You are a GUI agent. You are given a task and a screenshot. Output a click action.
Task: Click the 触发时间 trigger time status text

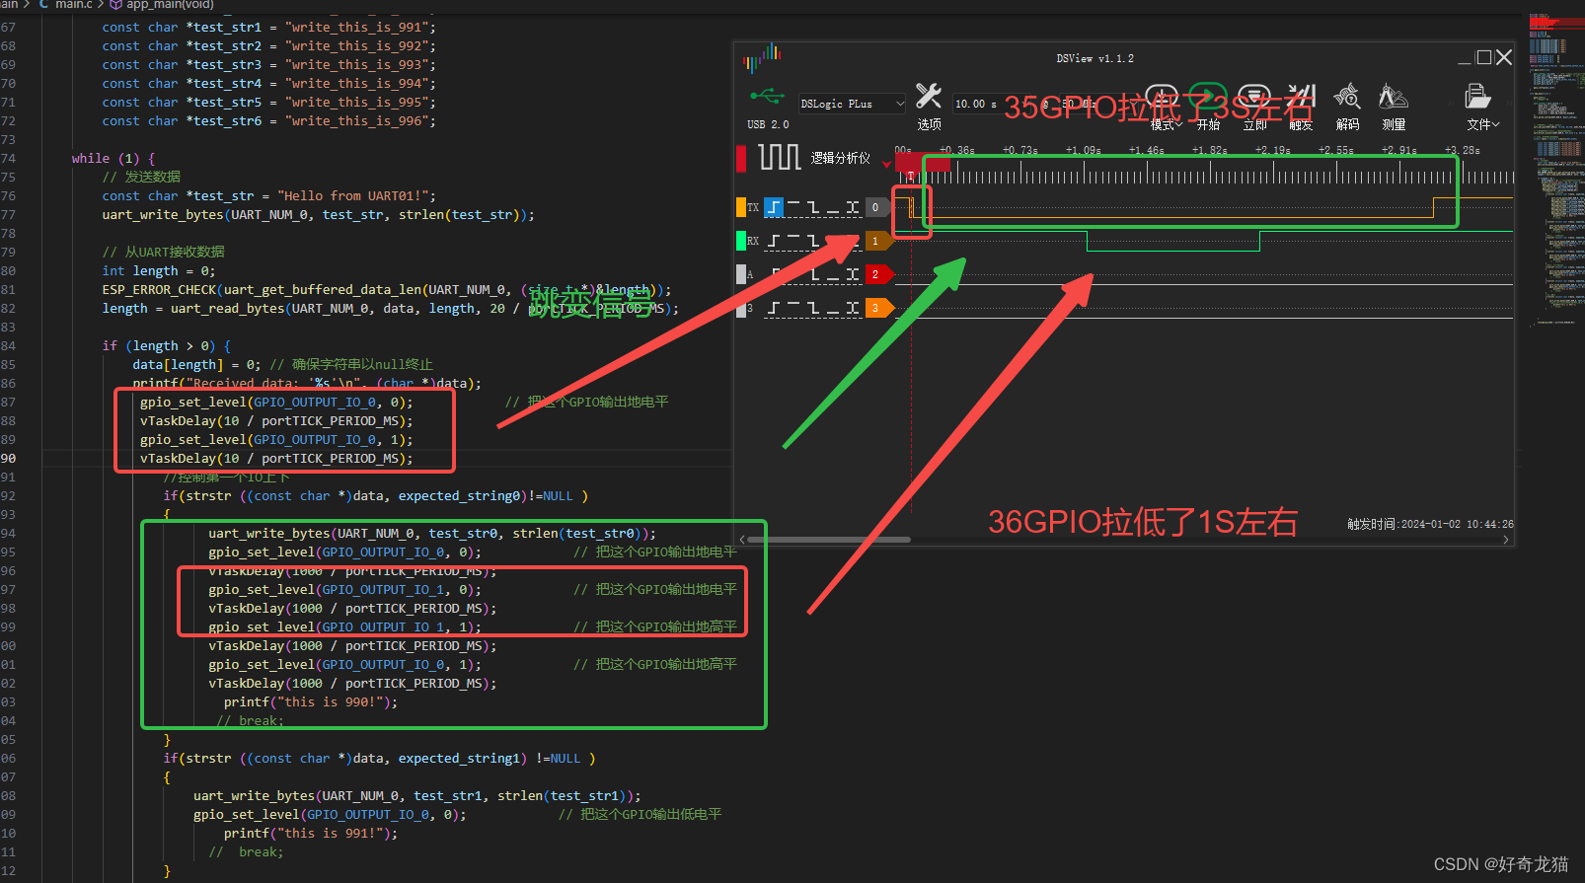coord(1430,524)
